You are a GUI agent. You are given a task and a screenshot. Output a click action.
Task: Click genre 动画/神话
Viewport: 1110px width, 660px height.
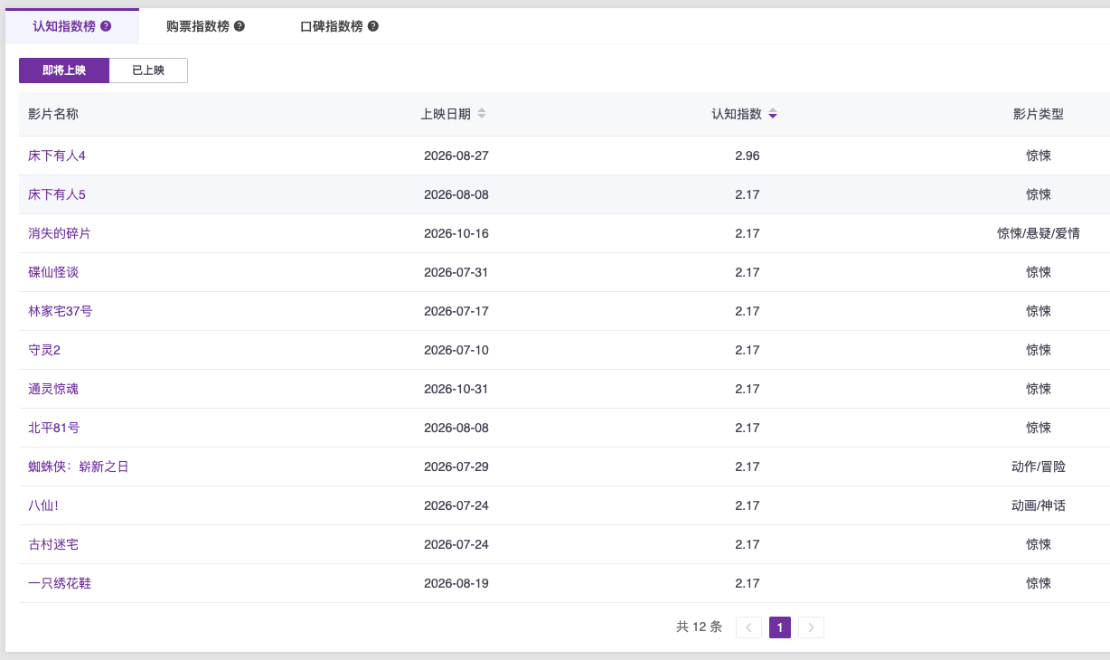(1039, 505)
